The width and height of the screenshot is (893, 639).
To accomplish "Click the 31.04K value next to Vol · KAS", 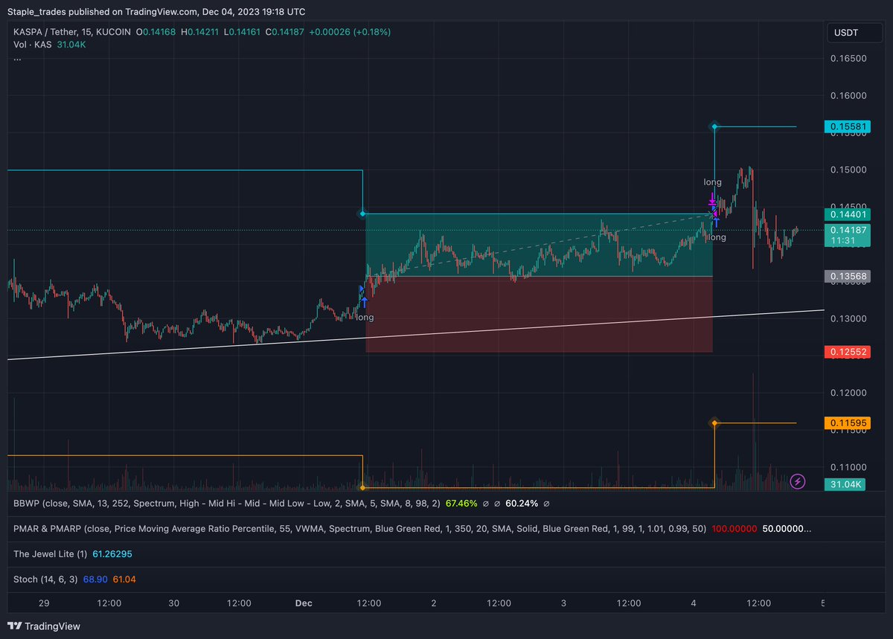I will click(71, 45).
